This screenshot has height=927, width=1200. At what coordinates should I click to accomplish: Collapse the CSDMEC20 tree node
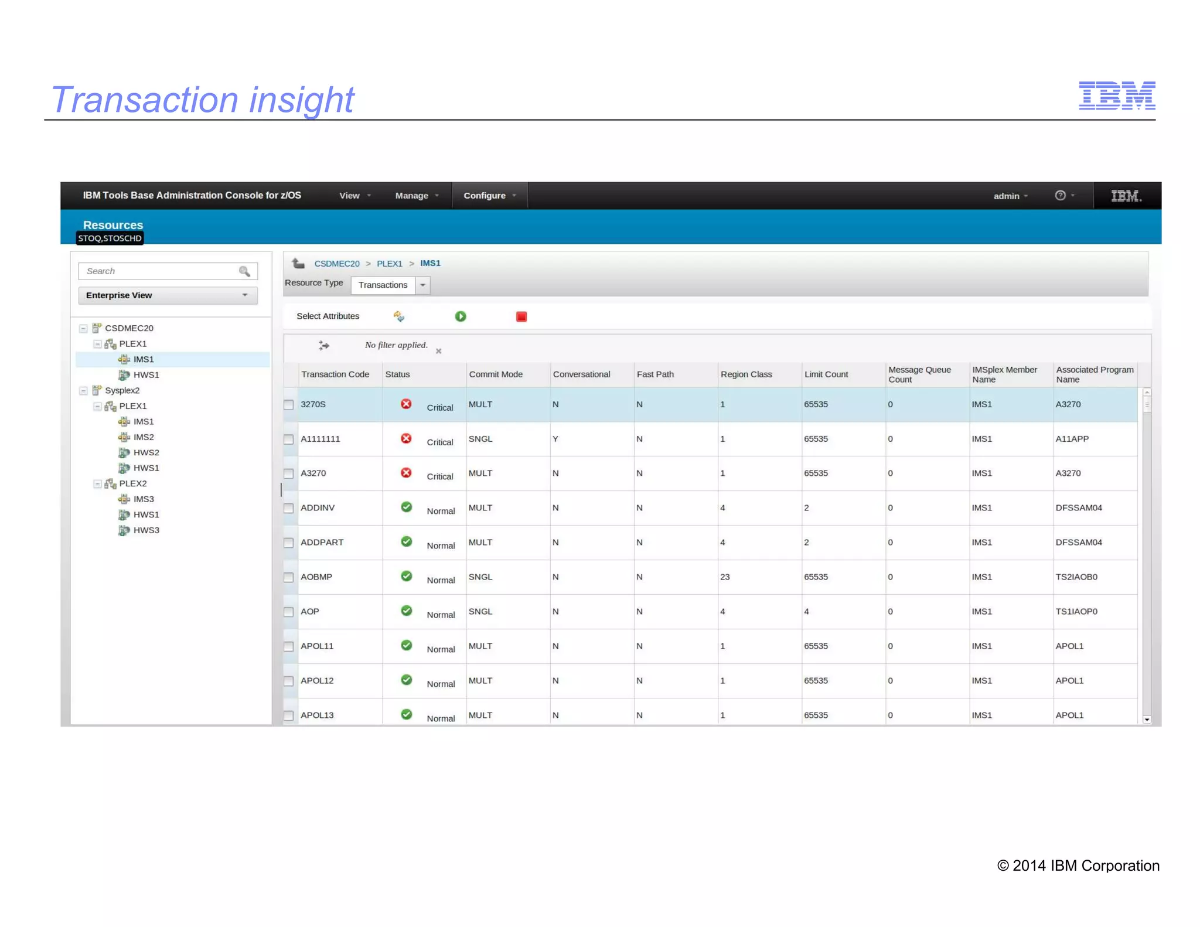(x=83, y=328)
